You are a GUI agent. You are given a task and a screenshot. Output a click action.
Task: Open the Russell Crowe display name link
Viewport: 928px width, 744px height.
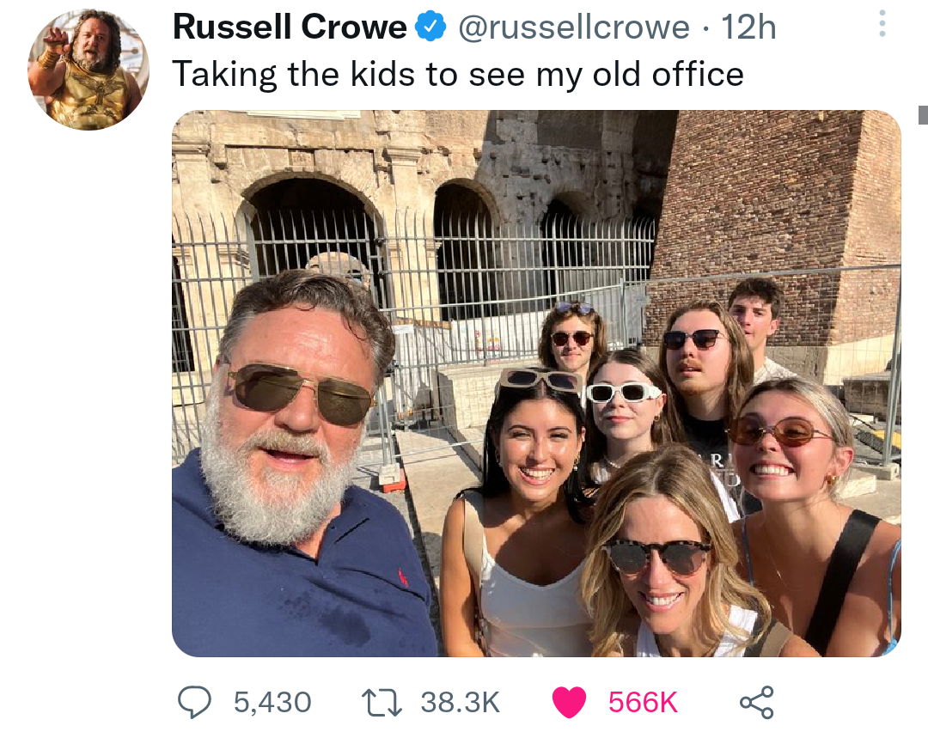[x=290, y=27]
